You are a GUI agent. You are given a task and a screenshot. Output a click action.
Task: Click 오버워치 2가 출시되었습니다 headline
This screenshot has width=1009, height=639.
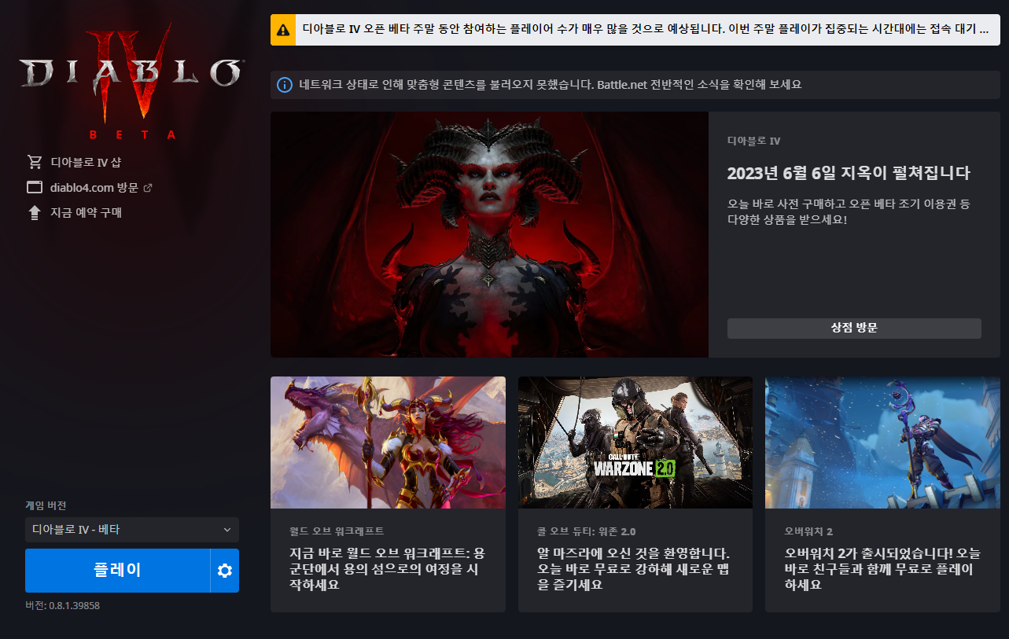pyautogui.click(x=882, y=569)
